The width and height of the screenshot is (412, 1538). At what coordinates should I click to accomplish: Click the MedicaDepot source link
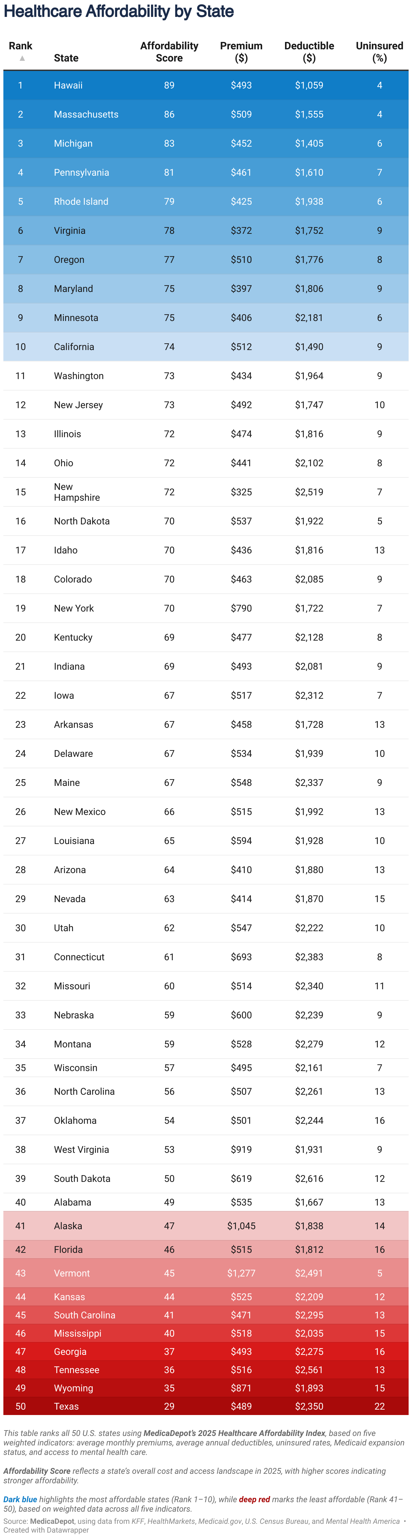52,1521
